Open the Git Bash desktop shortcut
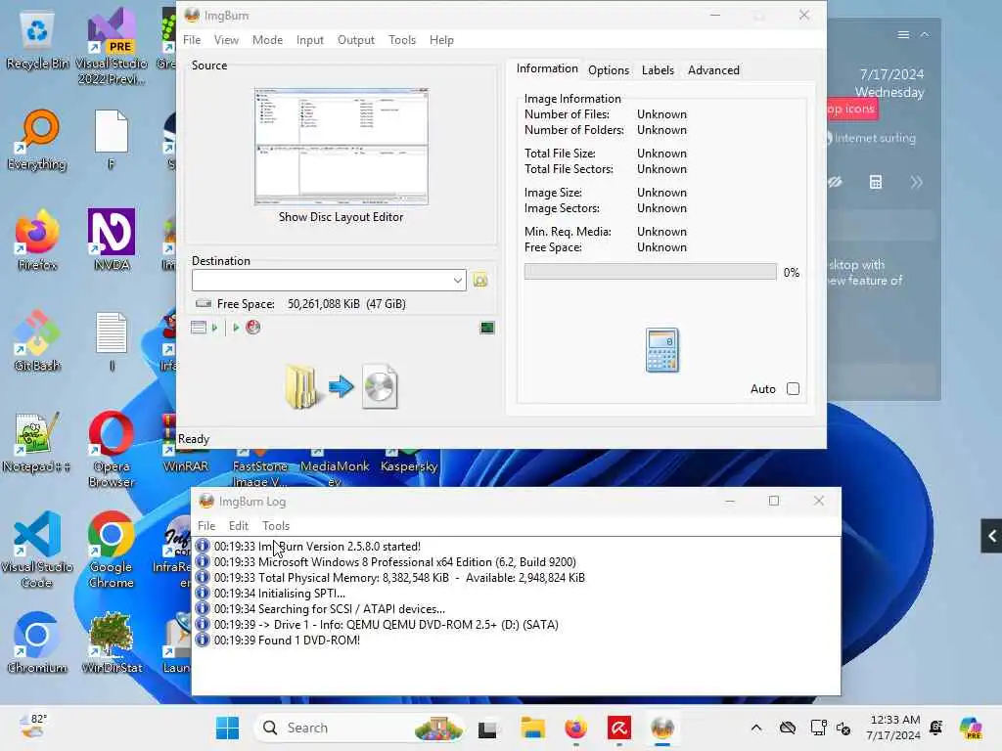 [x=37, y=341]
